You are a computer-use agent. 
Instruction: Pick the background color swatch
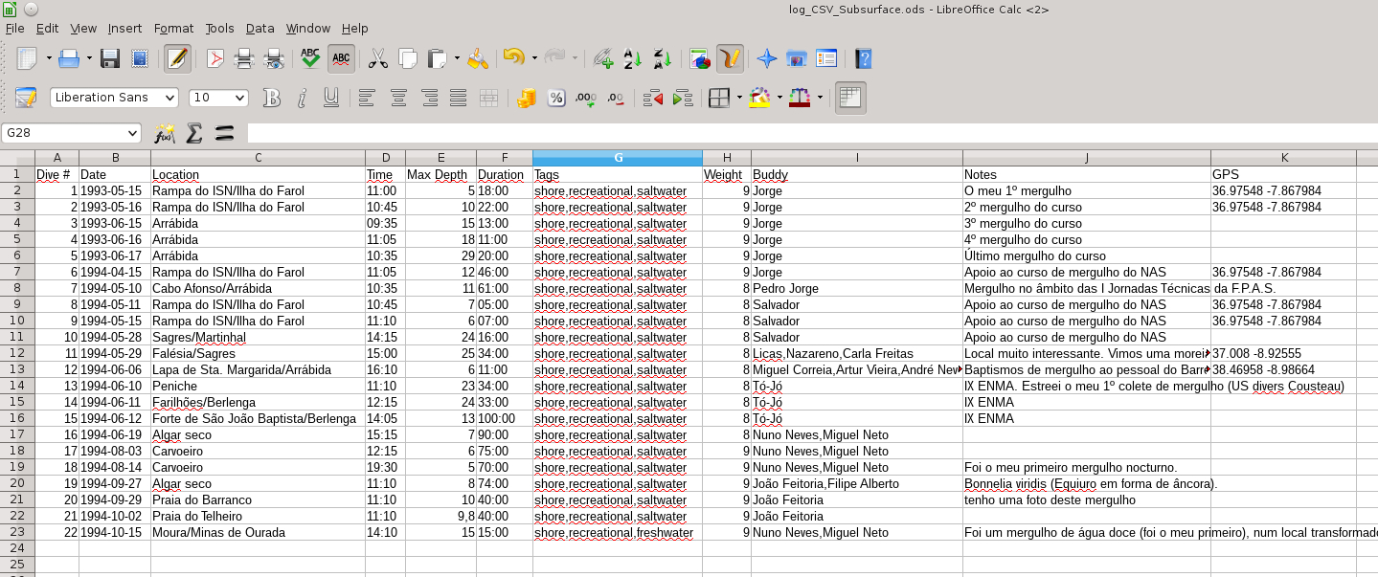coord(760,98)
